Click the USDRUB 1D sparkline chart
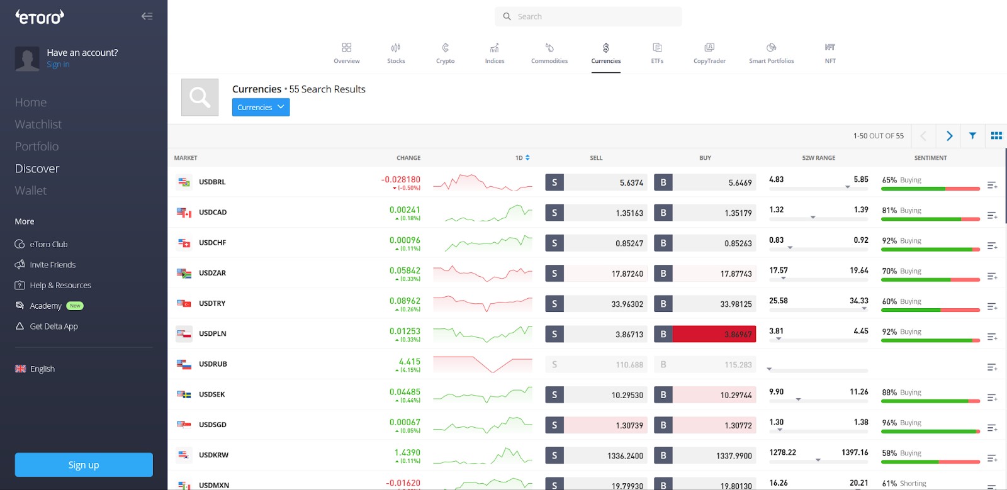The width and height of the screenshot is (1007, 490). click(x=483, y=364)
